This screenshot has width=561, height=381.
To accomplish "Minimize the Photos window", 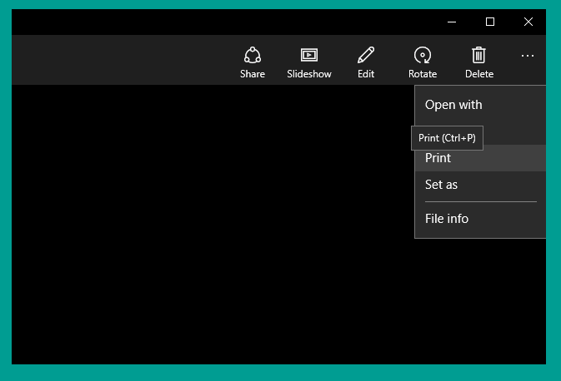I will point(452,22).
